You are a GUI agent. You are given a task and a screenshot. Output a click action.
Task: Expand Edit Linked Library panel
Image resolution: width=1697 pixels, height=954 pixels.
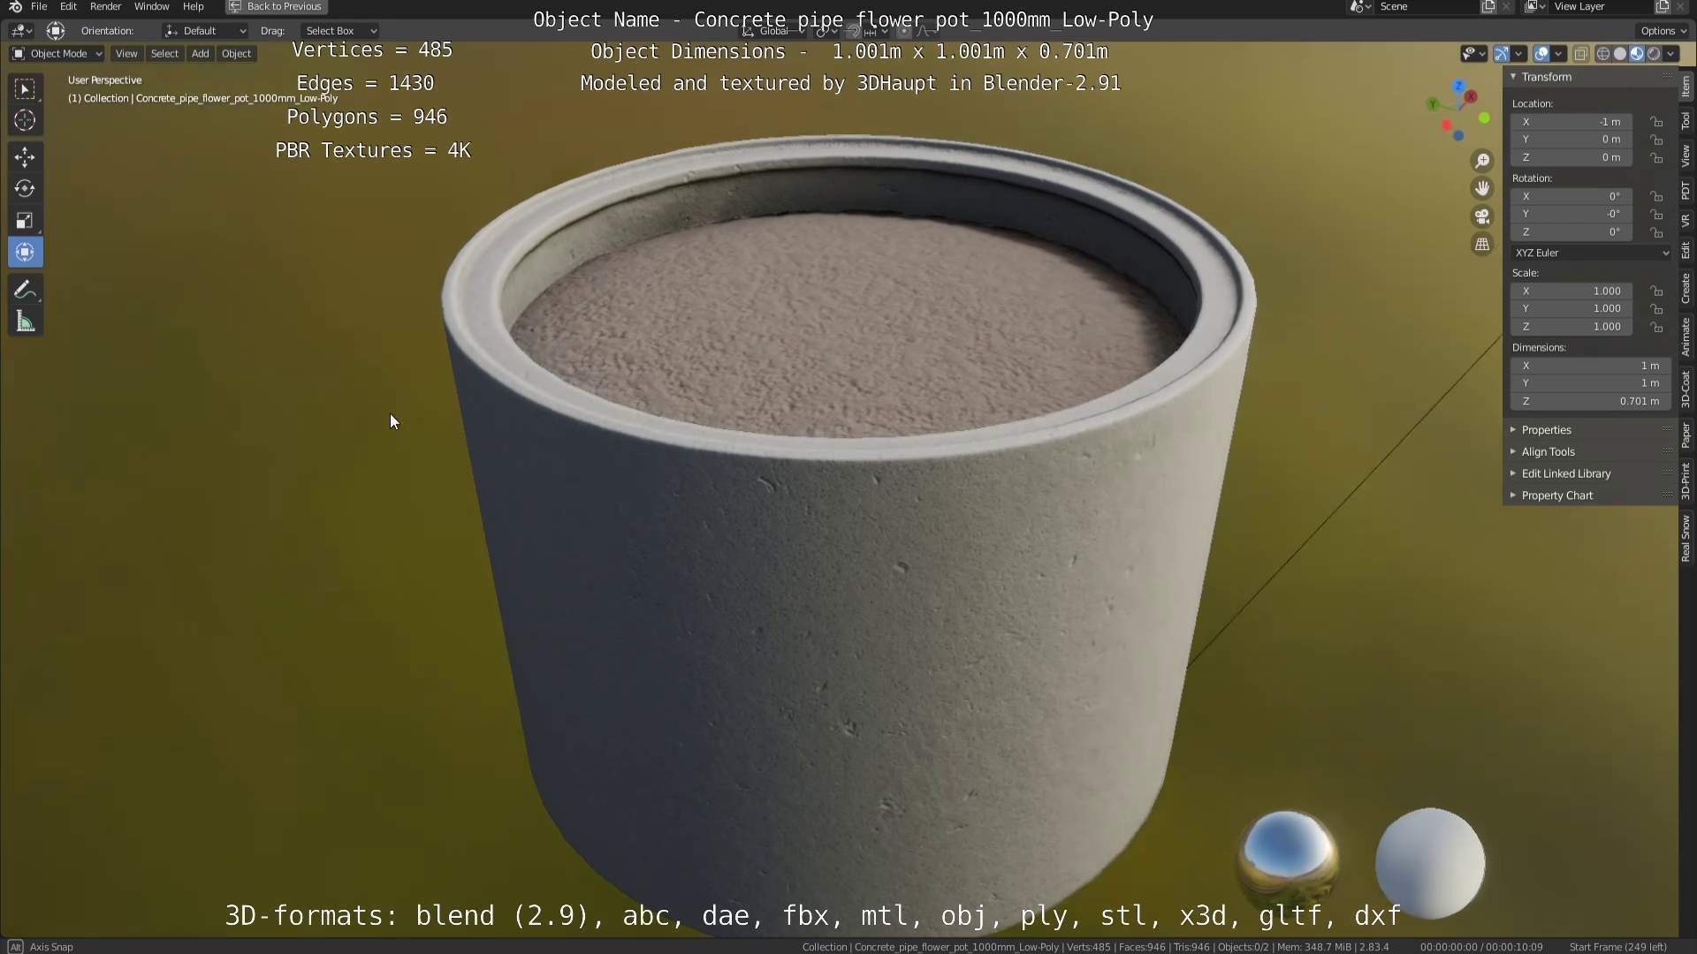point(1589,473)
